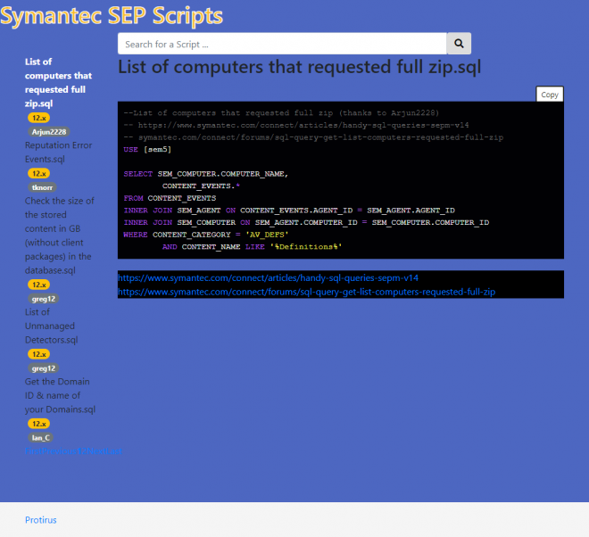Go to page 2 in pagination

click(x=85, y=451)
